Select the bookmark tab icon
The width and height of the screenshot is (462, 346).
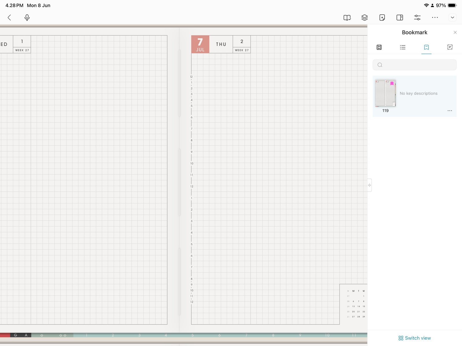coord(426,47)
